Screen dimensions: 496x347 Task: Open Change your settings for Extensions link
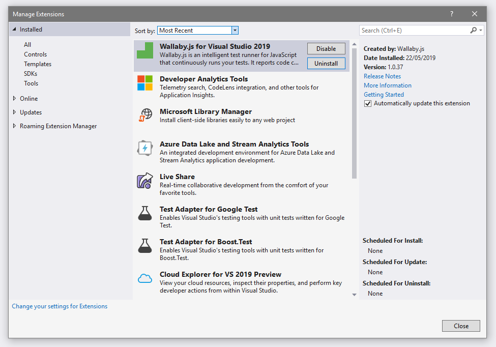[x=60, y=306]
